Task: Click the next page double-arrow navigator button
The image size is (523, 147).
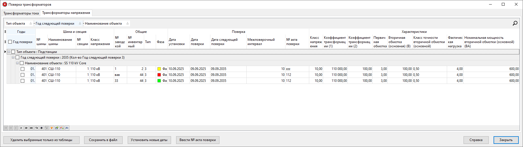Action: [26, 128]
